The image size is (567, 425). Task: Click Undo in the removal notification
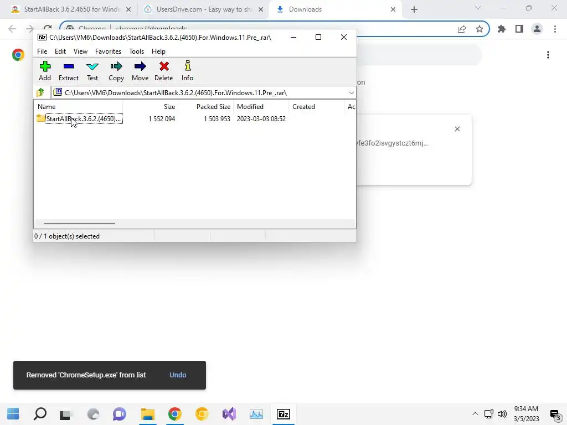(178, 375)
